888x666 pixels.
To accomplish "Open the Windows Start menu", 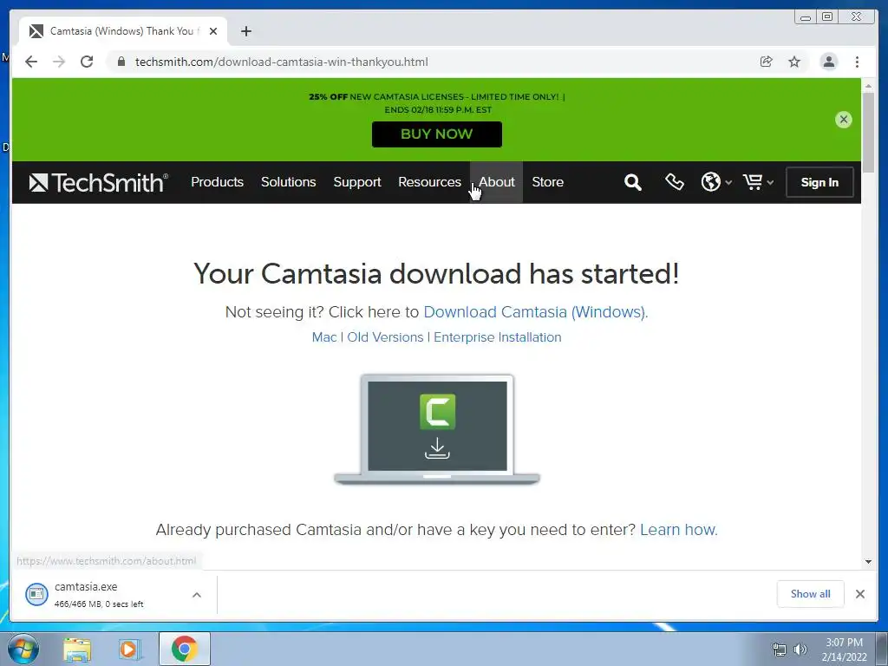I will click(x=23, y=649).
